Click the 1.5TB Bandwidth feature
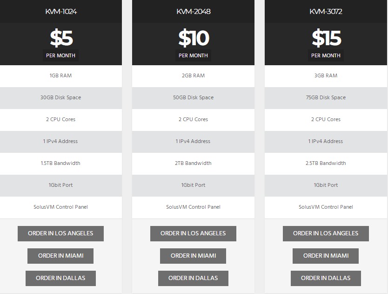388x294 pixels. (60, 164)
